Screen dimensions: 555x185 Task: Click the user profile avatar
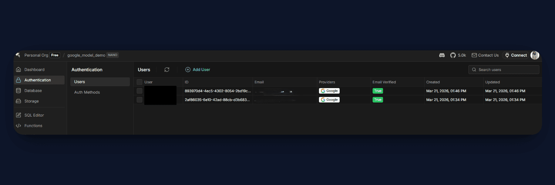pos(535,55)
